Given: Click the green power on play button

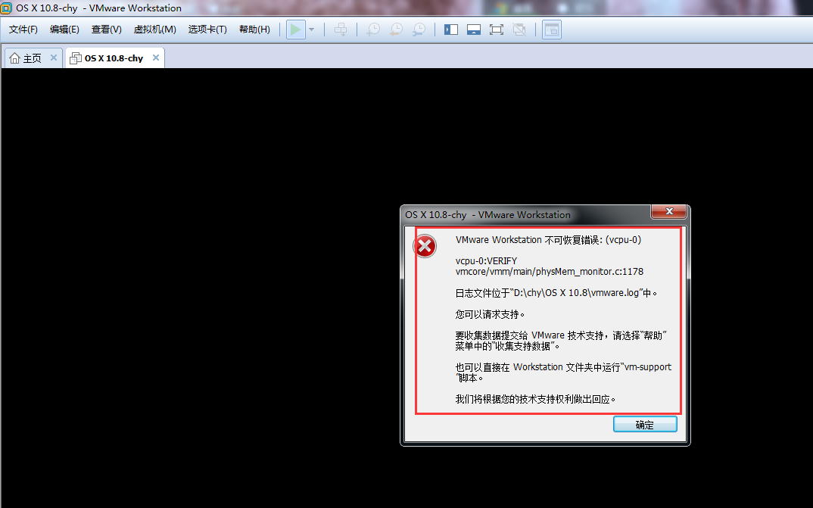Looking at the screenshot, I should pos(295,30).
